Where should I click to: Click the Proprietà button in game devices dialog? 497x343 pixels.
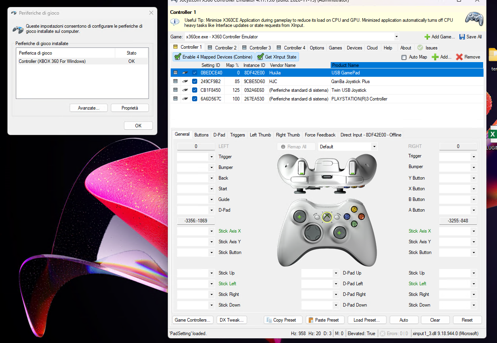130,108
